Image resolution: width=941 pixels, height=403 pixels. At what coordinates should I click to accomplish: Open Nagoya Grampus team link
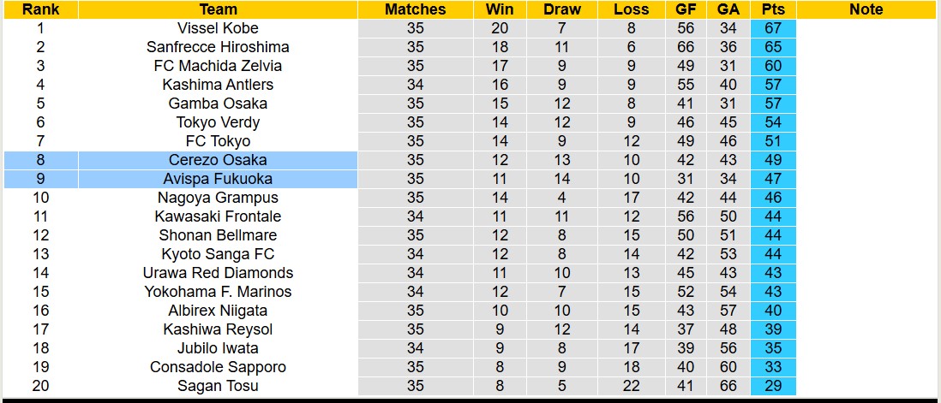pyautogui.click(x=218, y=198)
